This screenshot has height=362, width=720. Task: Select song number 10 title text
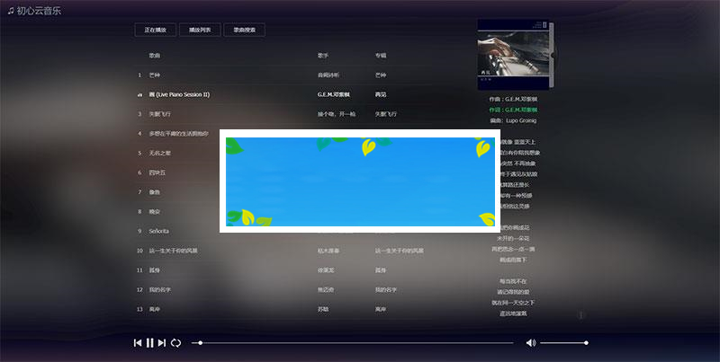[x=173, y=251]
